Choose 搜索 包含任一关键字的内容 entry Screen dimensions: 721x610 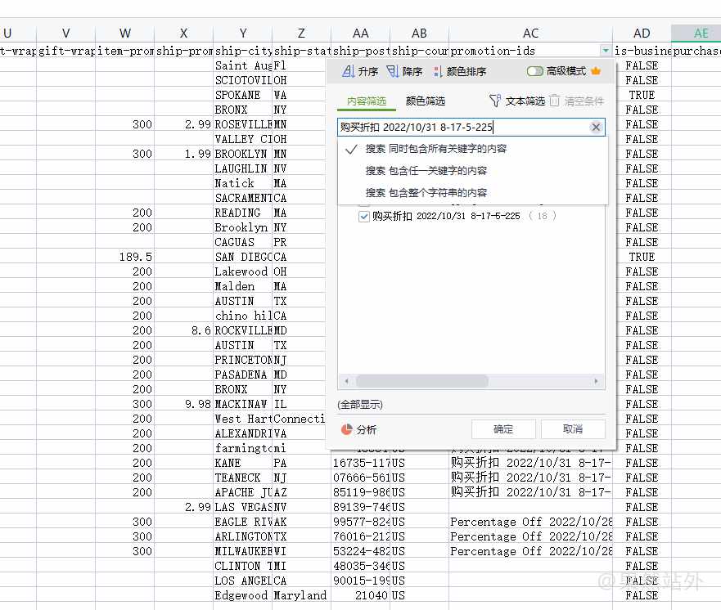tap(426, 171)
